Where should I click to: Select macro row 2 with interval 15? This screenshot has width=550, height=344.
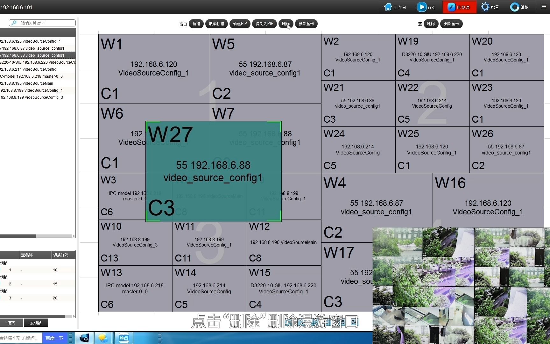pyautogui.click(x=38, y=284)
